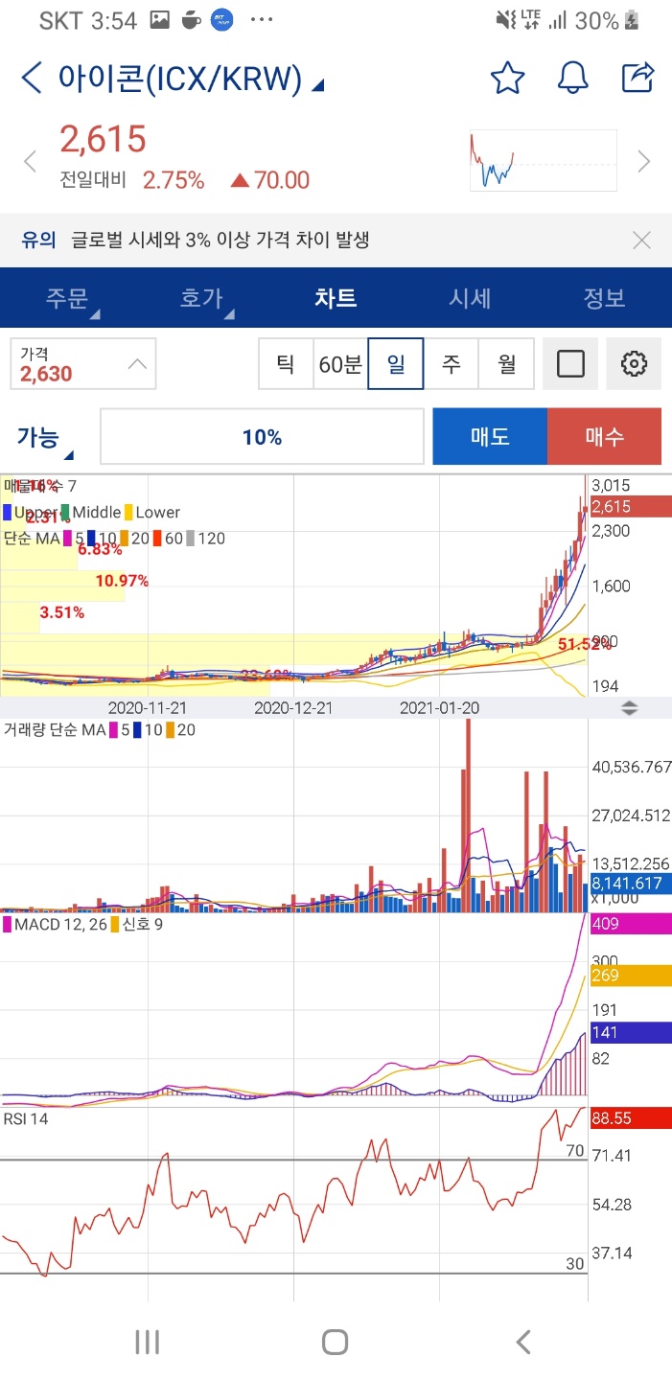
Task: Open price alert bell icon
Action: coord(572,78)
